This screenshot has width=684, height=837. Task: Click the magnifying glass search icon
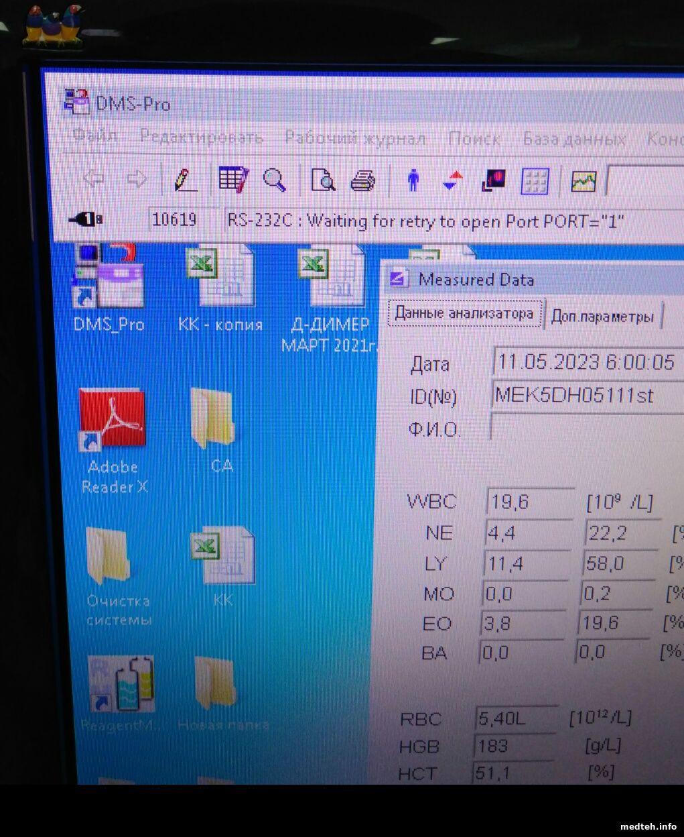pos(274,180)
